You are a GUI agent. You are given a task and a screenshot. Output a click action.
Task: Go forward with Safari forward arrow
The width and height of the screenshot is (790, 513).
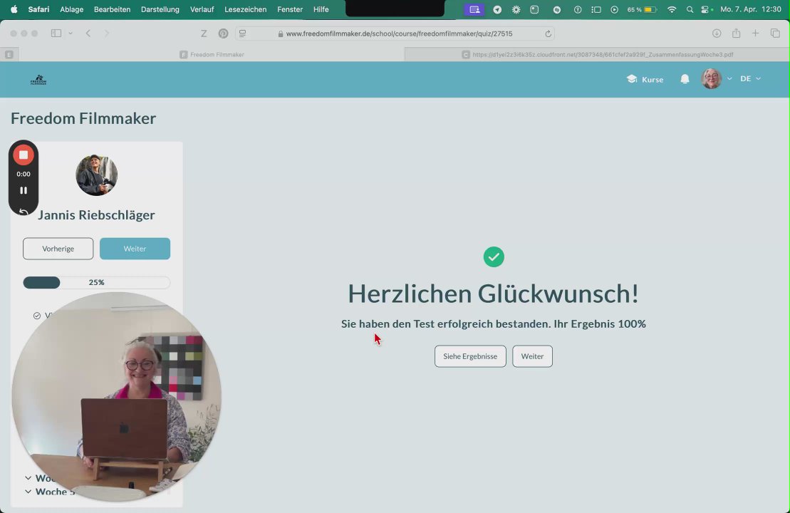click(106, 33)
